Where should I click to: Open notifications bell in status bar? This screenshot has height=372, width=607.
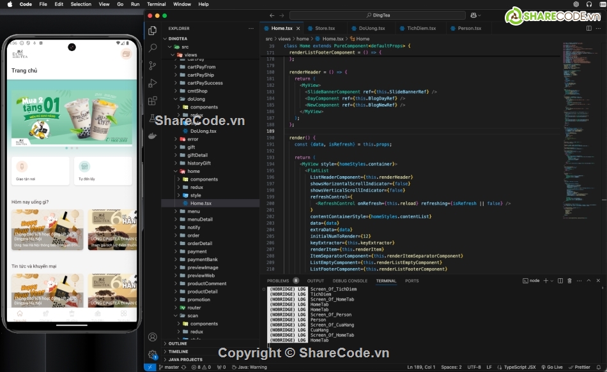coord(599,367)
